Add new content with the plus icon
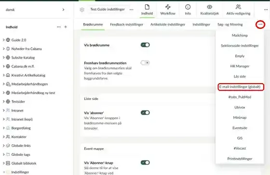 click(66, 27)
